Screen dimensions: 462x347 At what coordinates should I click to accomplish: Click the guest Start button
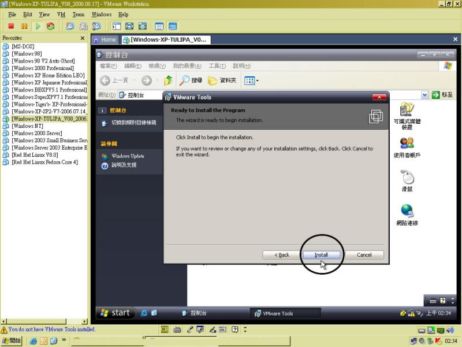coord(115,313)
